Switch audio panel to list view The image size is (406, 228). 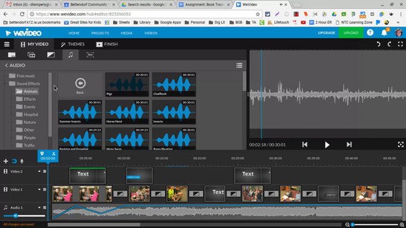point(239,65)
